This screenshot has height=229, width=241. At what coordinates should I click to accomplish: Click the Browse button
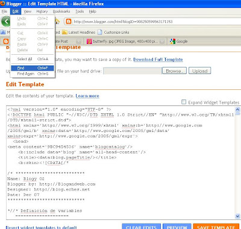(x=174, y=71)
